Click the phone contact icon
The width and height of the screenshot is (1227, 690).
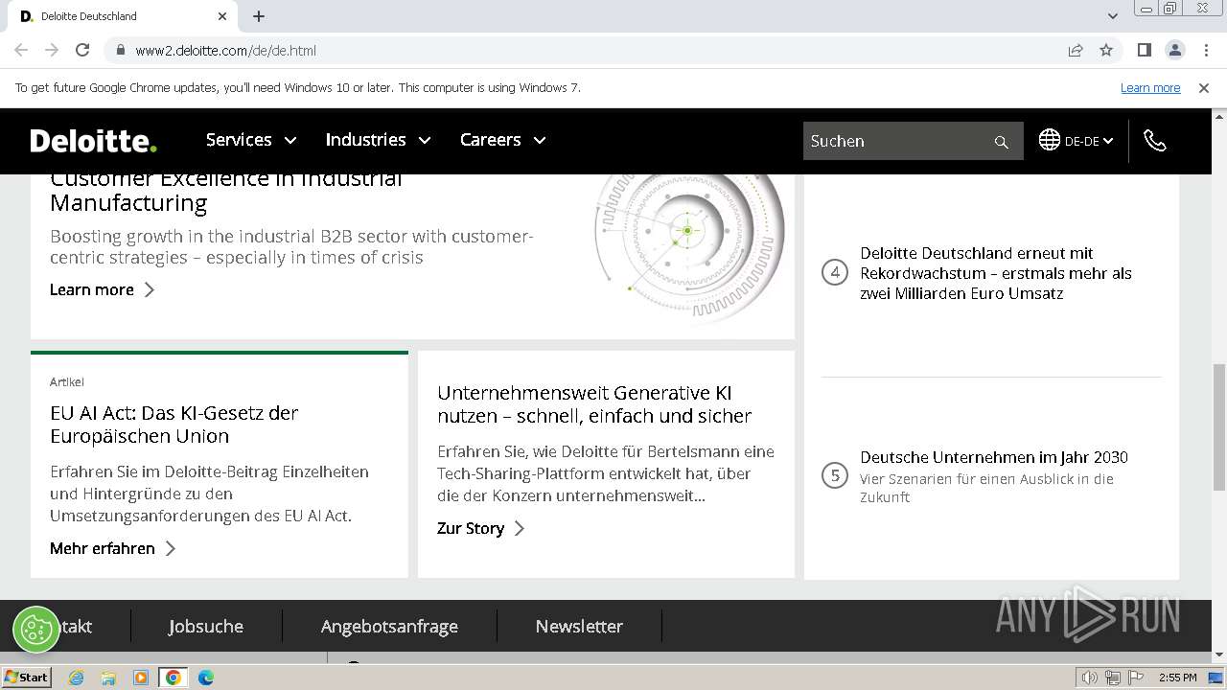(1155, 141)
